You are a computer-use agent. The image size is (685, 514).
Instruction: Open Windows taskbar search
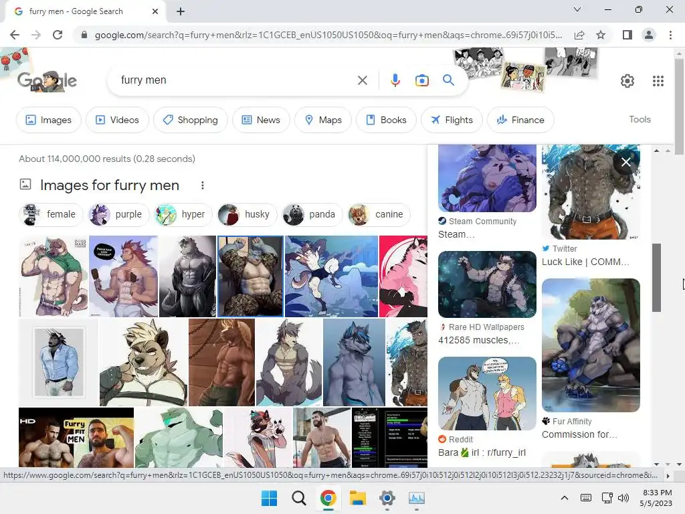pyautogui.click(x=299, y=498)
